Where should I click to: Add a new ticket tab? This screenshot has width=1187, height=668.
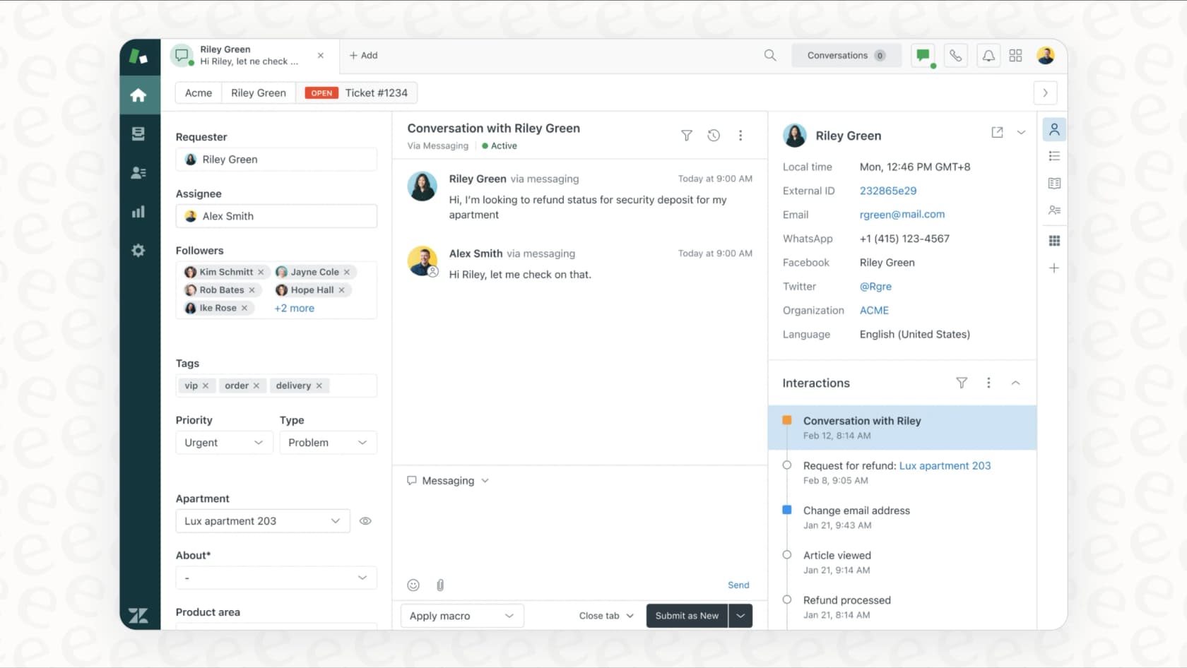point(364,55)
